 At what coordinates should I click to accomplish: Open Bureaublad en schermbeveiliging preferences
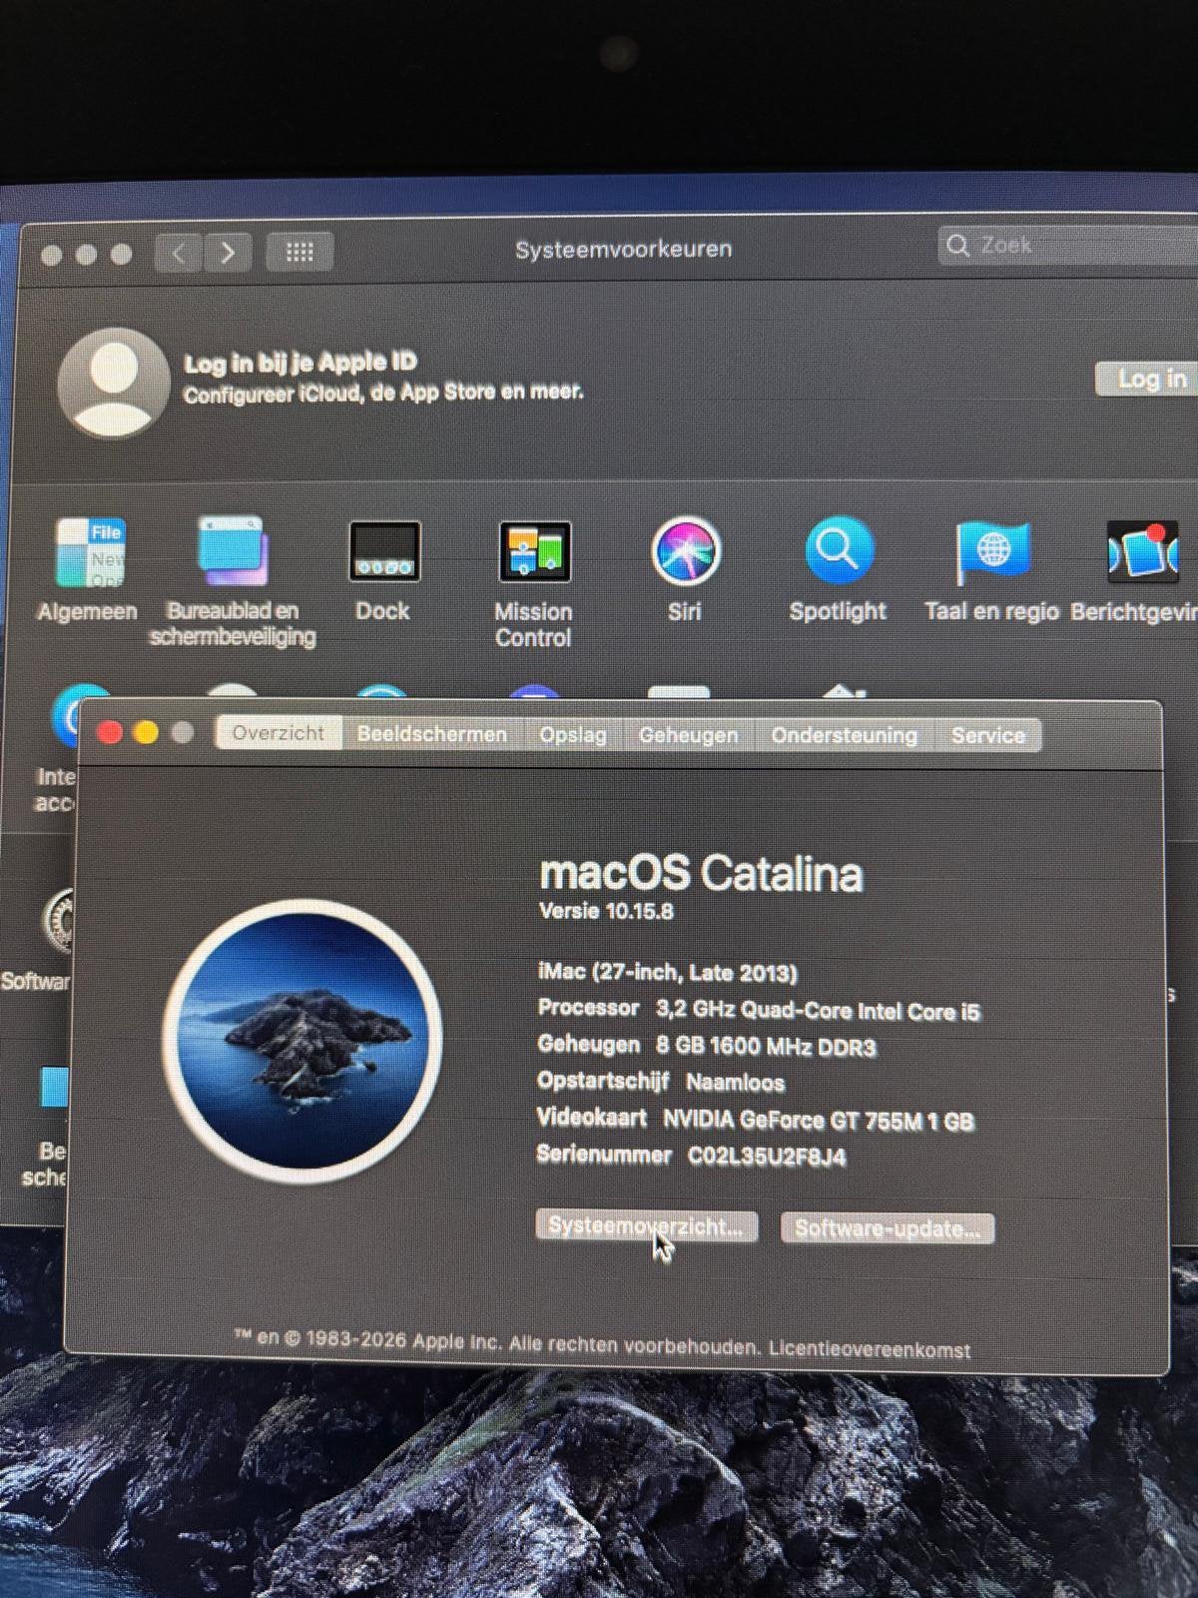click(x=233, y=579)
